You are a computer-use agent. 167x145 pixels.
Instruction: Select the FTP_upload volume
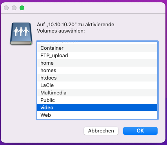[x=97, y=56]
